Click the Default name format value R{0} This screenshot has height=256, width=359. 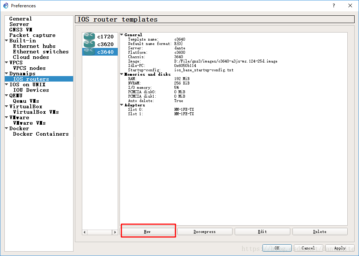[x=178, y=44]
